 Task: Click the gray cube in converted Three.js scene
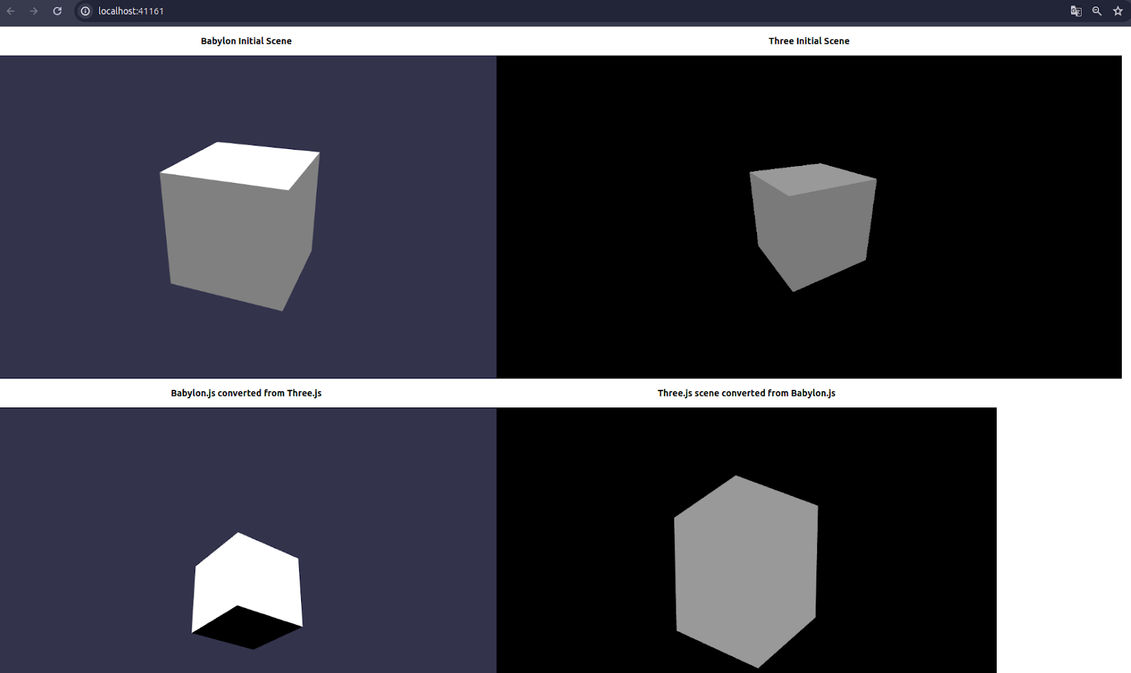click(x=746, y=572)
